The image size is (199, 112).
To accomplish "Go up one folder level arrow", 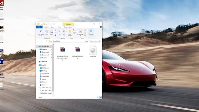I will click(47, 41).
